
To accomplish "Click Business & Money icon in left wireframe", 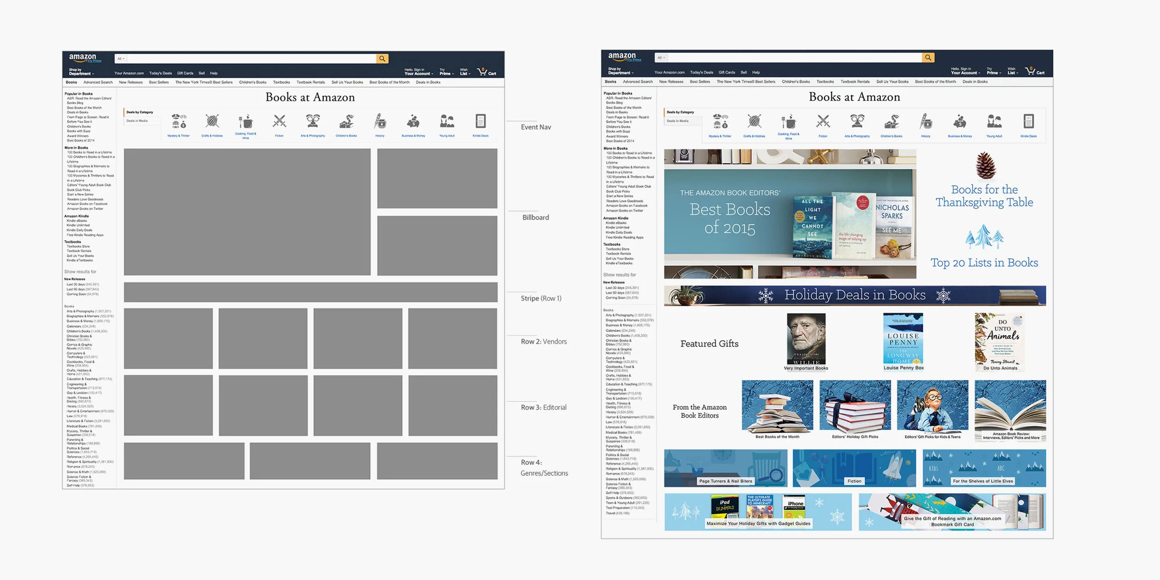I will [413, 121].
